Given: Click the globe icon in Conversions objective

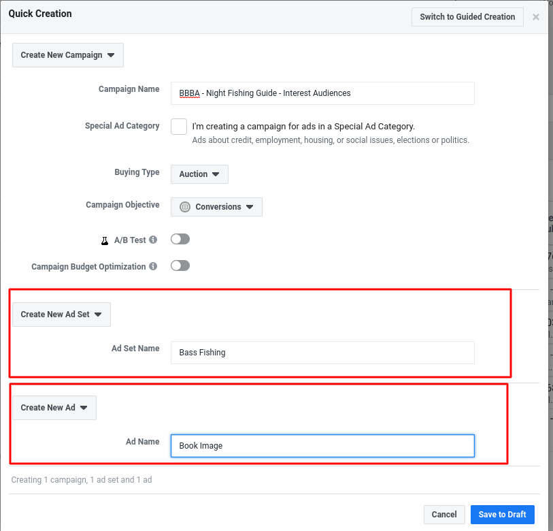Looking at the screenshot, I should pos(185,207).
